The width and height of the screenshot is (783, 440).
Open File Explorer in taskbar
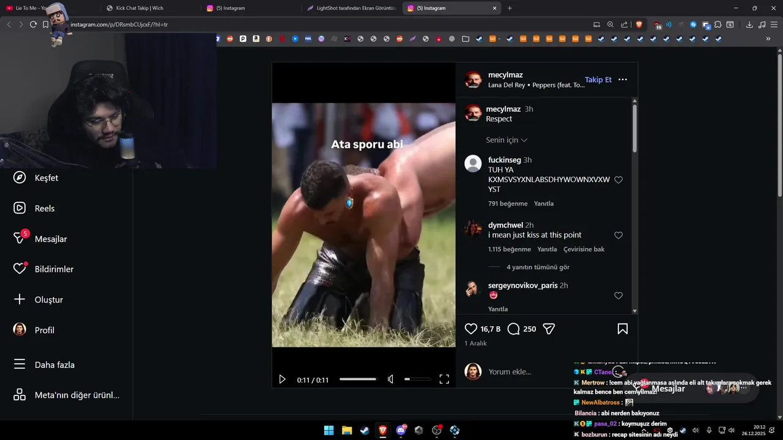click(347, 430)
